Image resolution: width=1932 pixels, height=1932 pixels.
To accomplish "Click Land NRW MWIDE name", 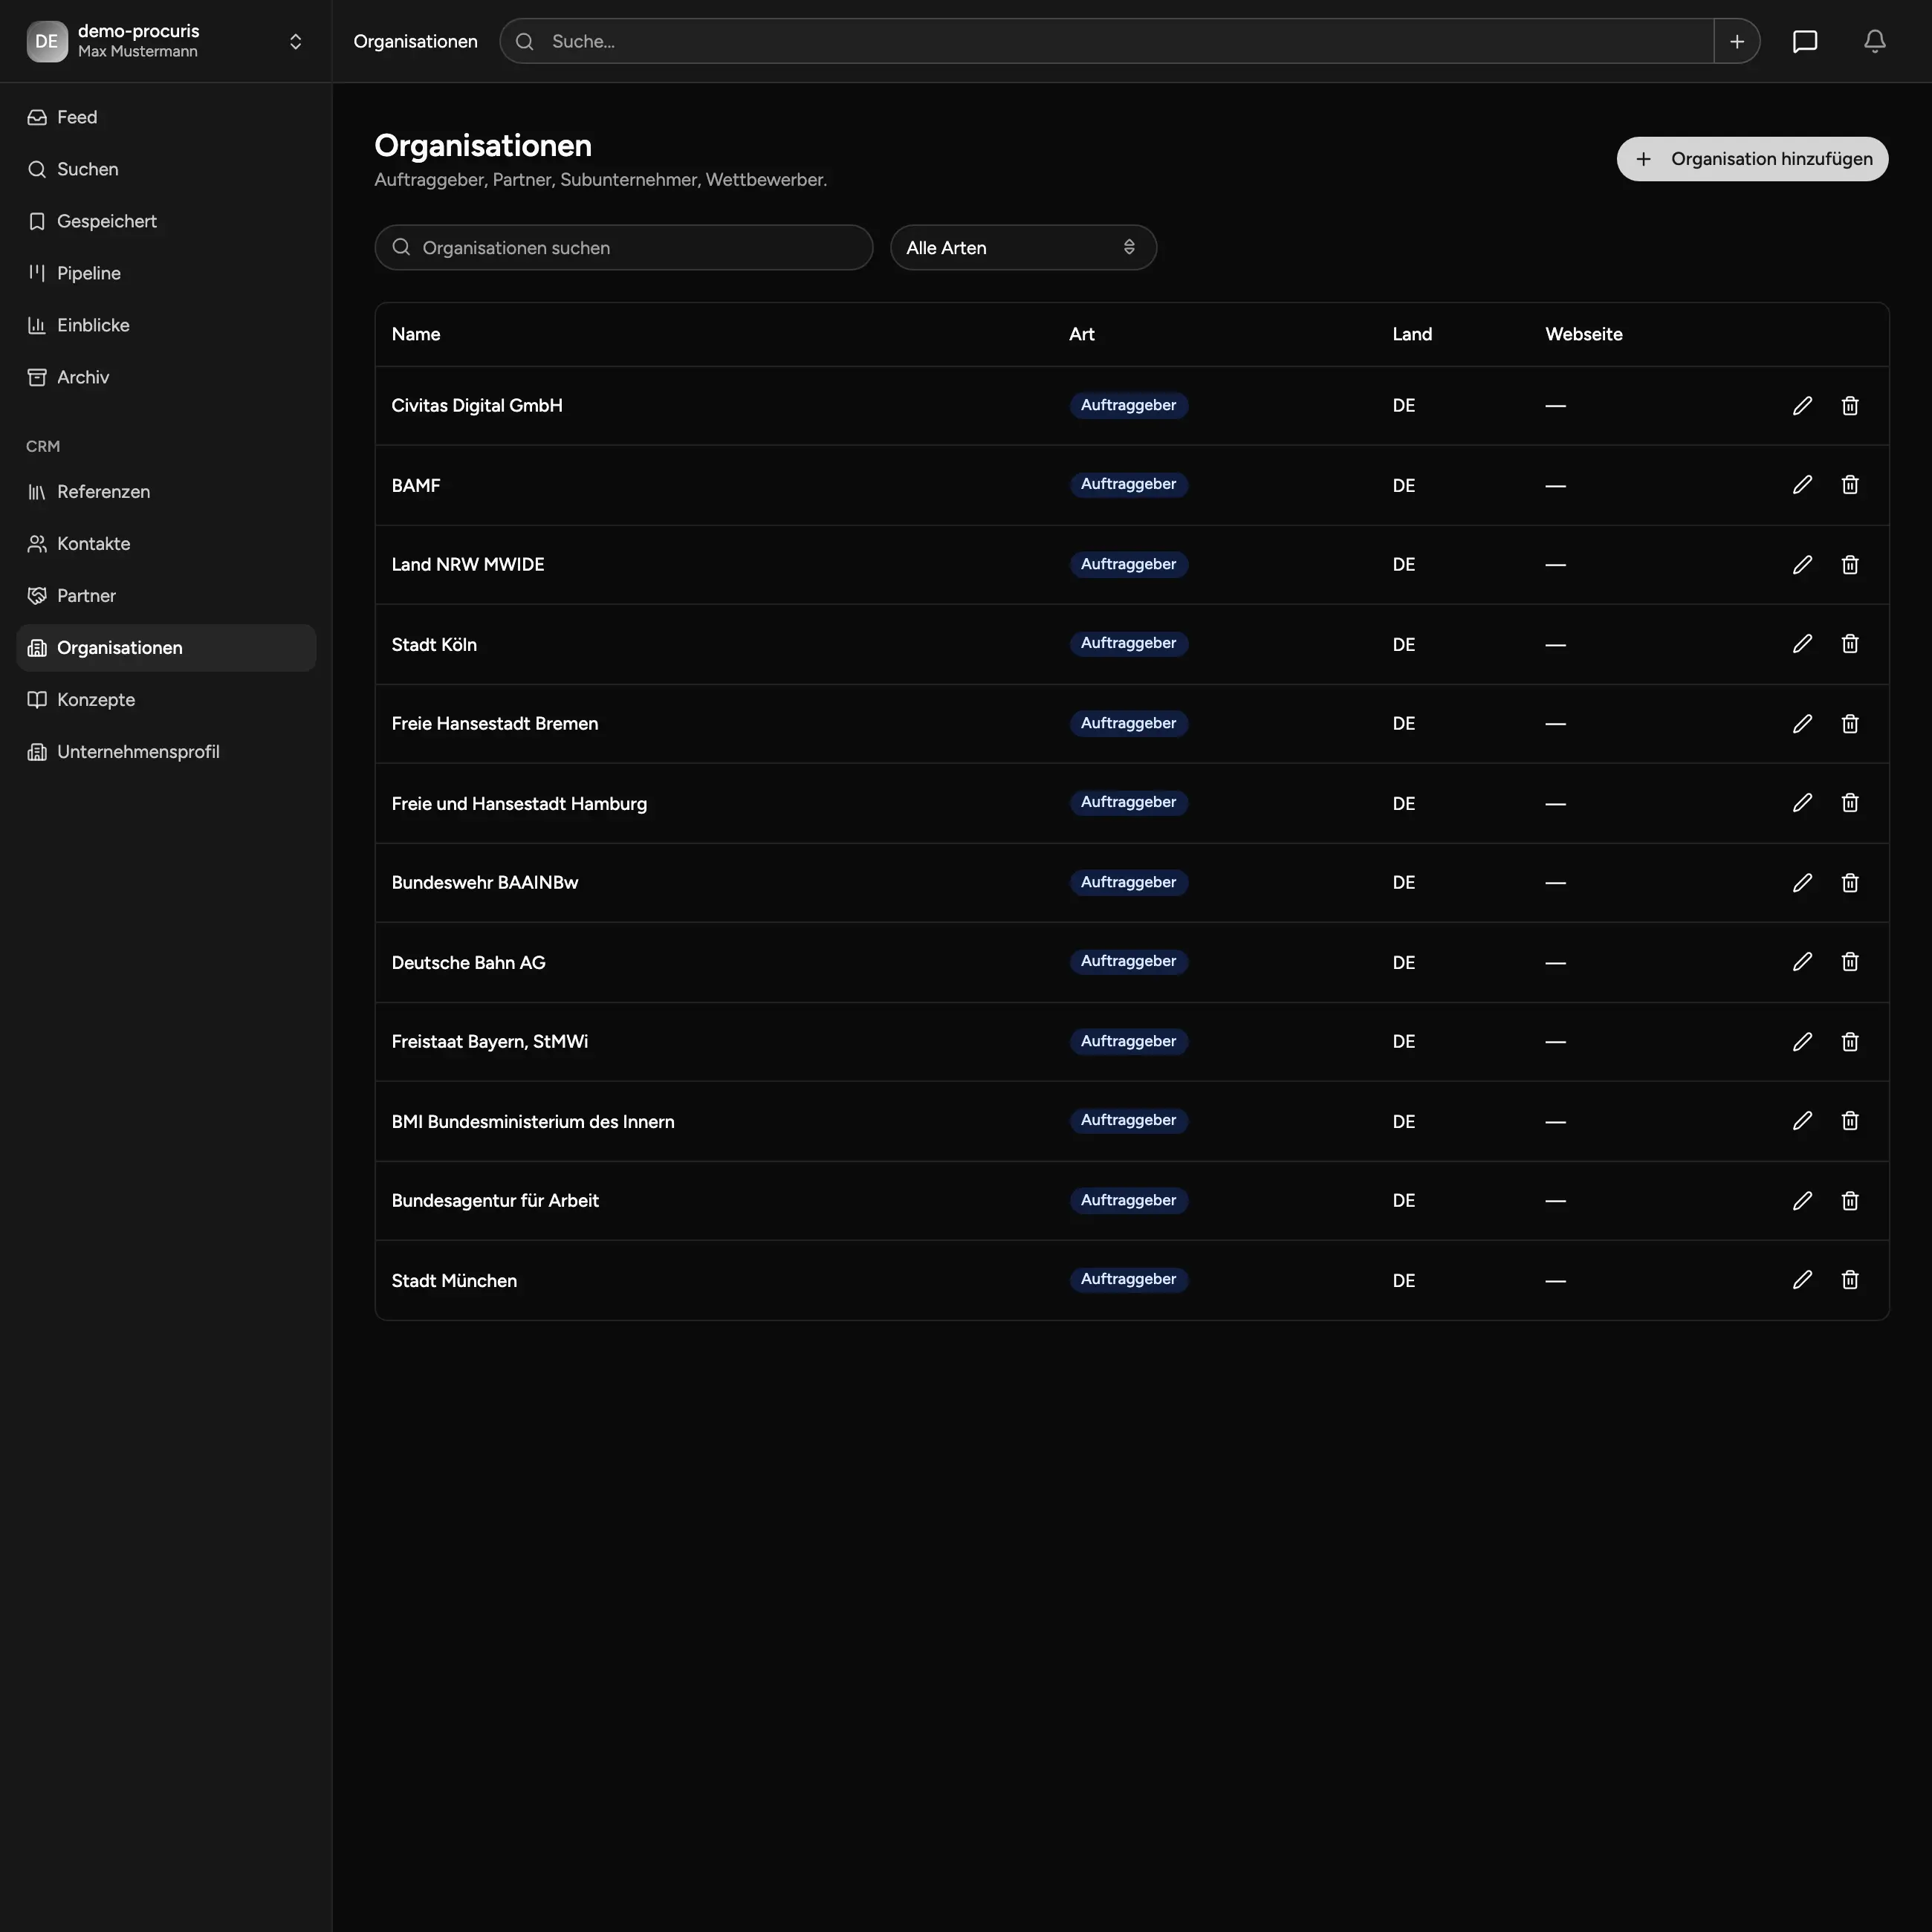I will 468,564.
